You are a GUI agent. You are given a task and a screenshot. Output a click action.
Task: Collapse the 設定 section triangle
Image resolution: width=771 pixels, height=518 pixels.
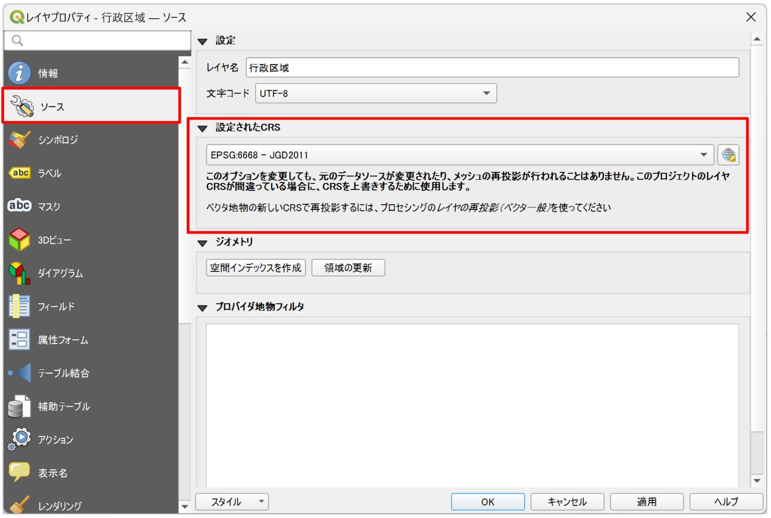[202, 41]
